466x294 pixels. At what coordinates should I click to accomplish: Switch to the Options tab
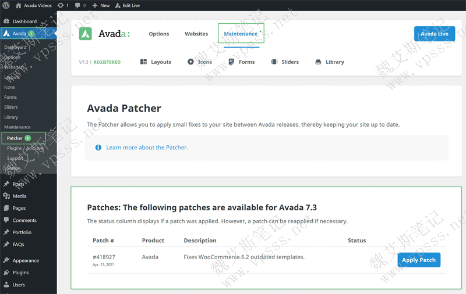tap(158, 34)
